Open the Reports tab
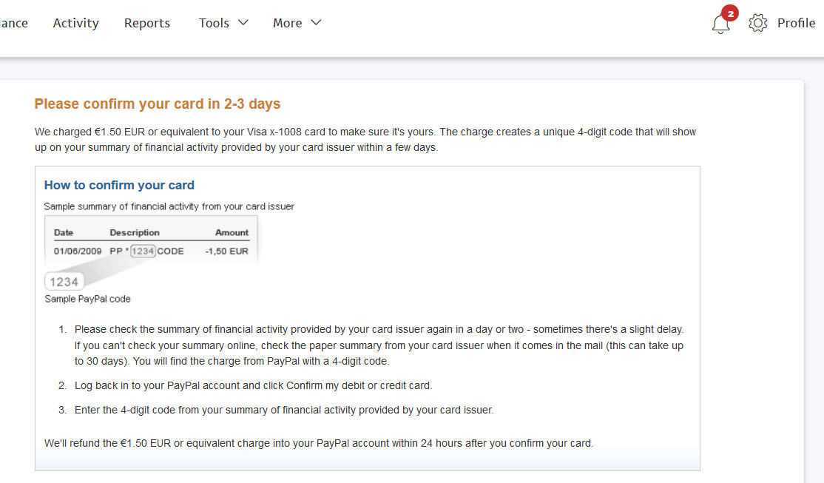The width and height of the screenshot is (824, 483). [x=147, y=23]
